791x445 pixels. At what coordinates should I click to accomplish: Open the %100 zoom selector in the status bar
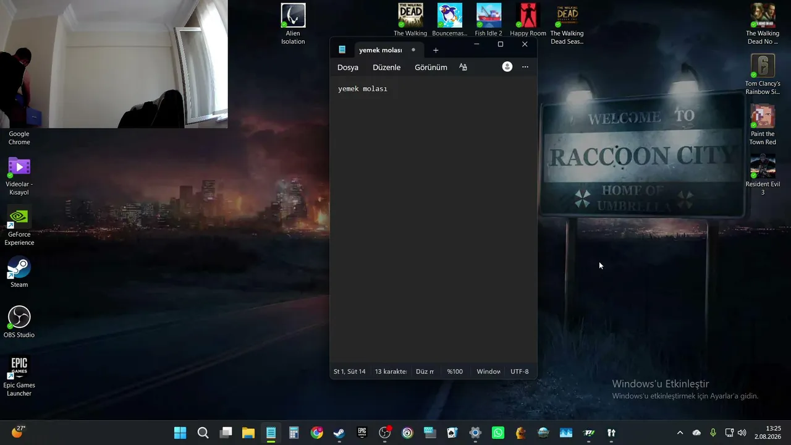click(x=455, y=371)
